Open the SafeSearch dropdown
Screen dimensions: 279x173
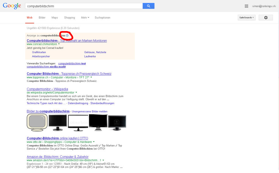pyautogui.click(x=246, y=18)
